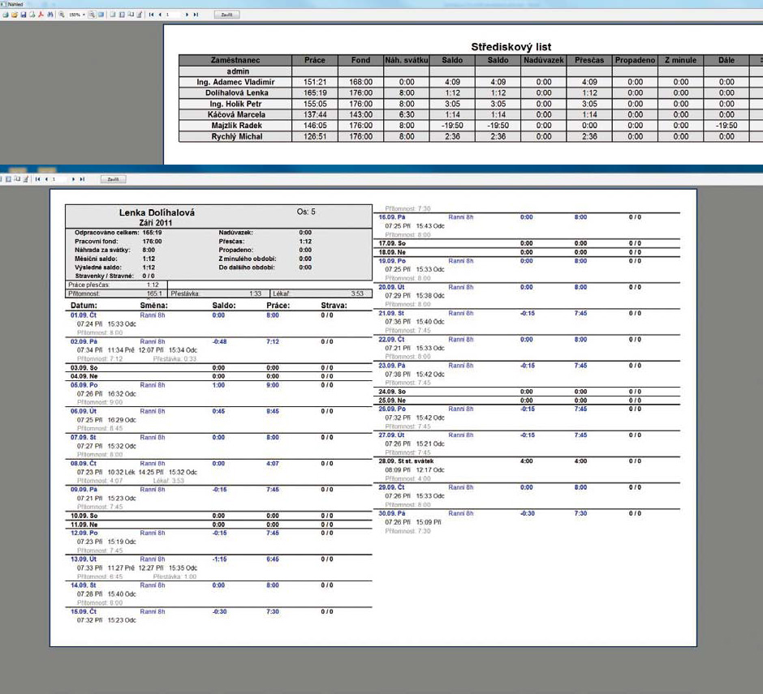The width and height of the screenshot is (763, 694).
Task: Click the Datum: column heading
Action: [84, 306]
